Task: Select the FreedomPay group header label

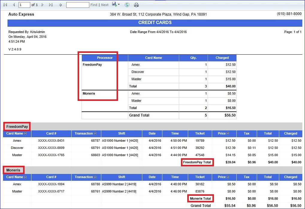Action: pos(17,127)
